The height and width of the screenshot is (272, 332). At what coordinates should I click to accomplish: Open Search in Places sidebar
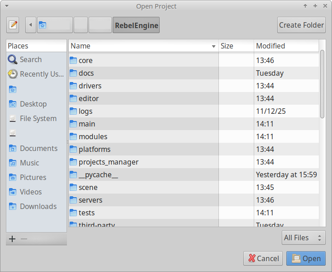point(36,59)
